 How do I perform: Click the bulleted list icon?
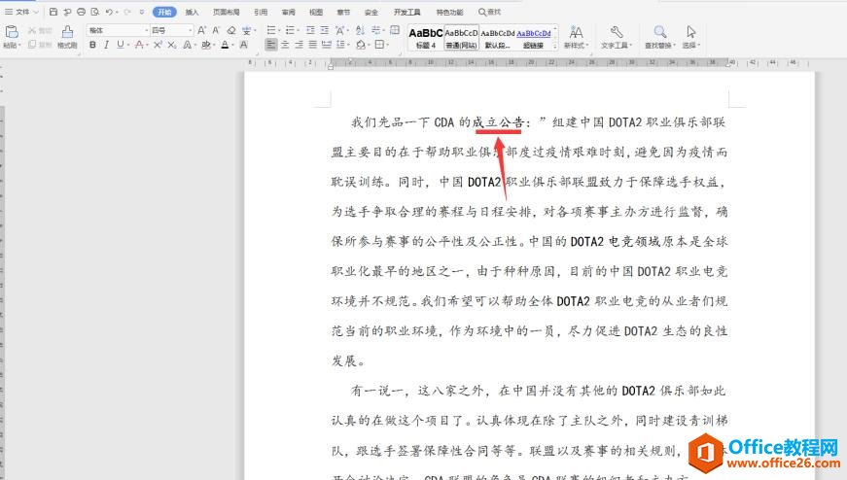pyautogui.click(x=271, y=31)
